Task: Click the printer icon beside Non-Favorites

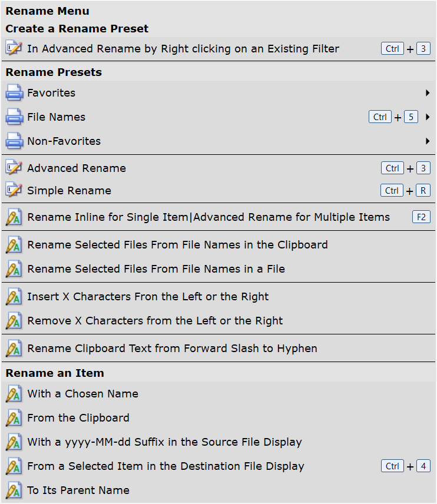Action: 14,141
